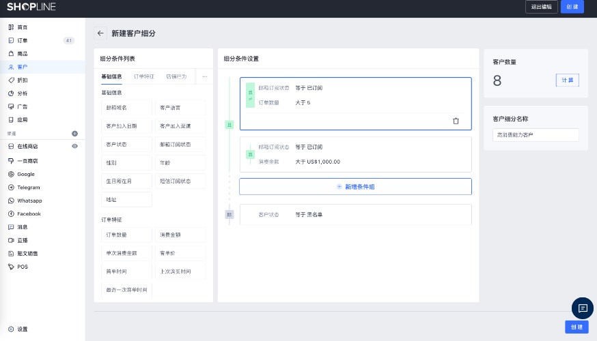This screenshot has width=597, height=341.
Task: Add a sales channel with plus icon
Action: pyautogui.click(x=74, y=134)
